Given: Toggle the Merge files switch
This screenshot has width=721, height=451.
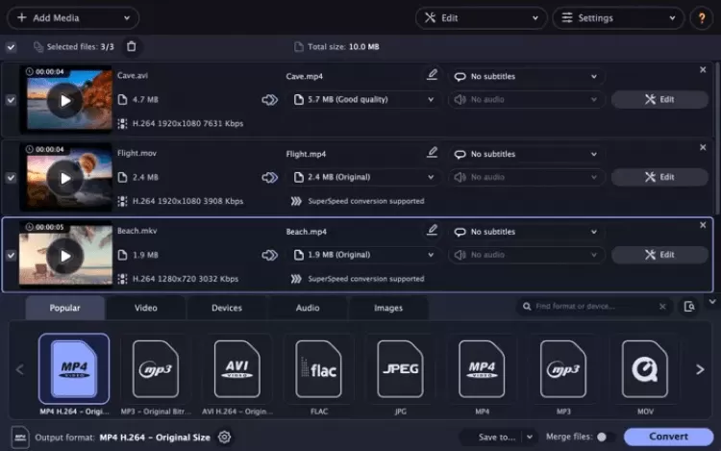Looking at the screenshot, I should point(605,437).
